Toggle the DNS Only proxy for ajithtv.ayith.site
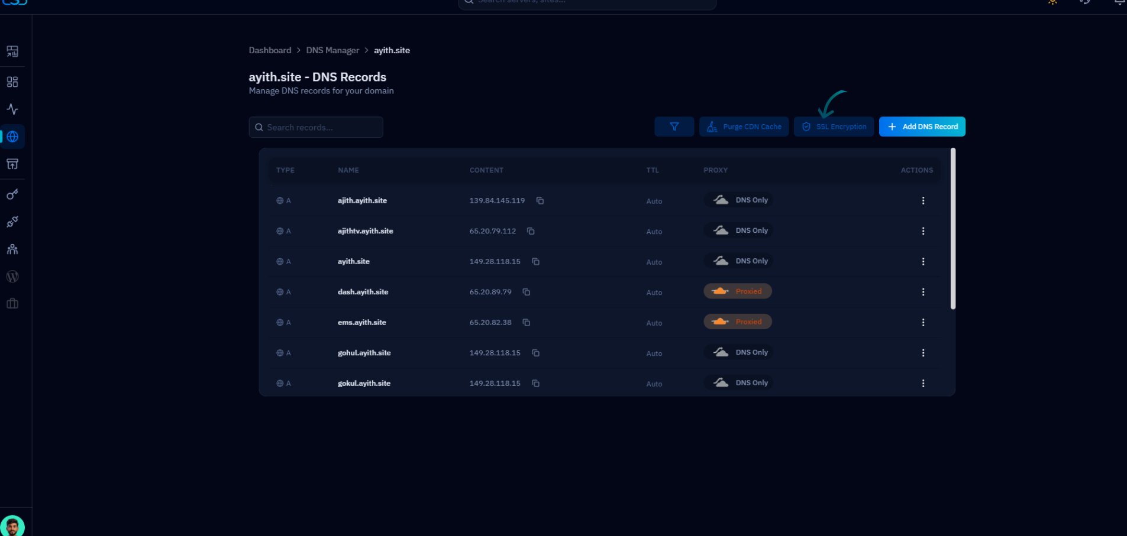This screenshot has height=536, width=1127. (x=738, y=230)
